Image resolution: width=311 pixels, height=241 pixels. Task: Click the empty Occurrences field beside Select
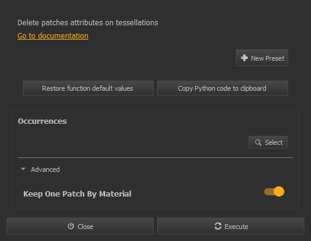pos(132,142)
